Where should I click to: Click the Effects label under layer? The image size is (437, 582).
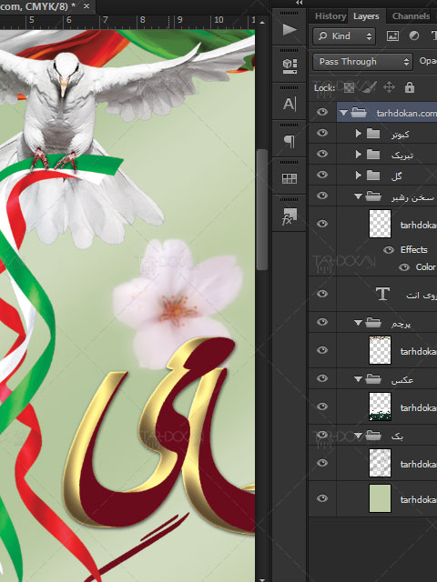pos(413,250)
